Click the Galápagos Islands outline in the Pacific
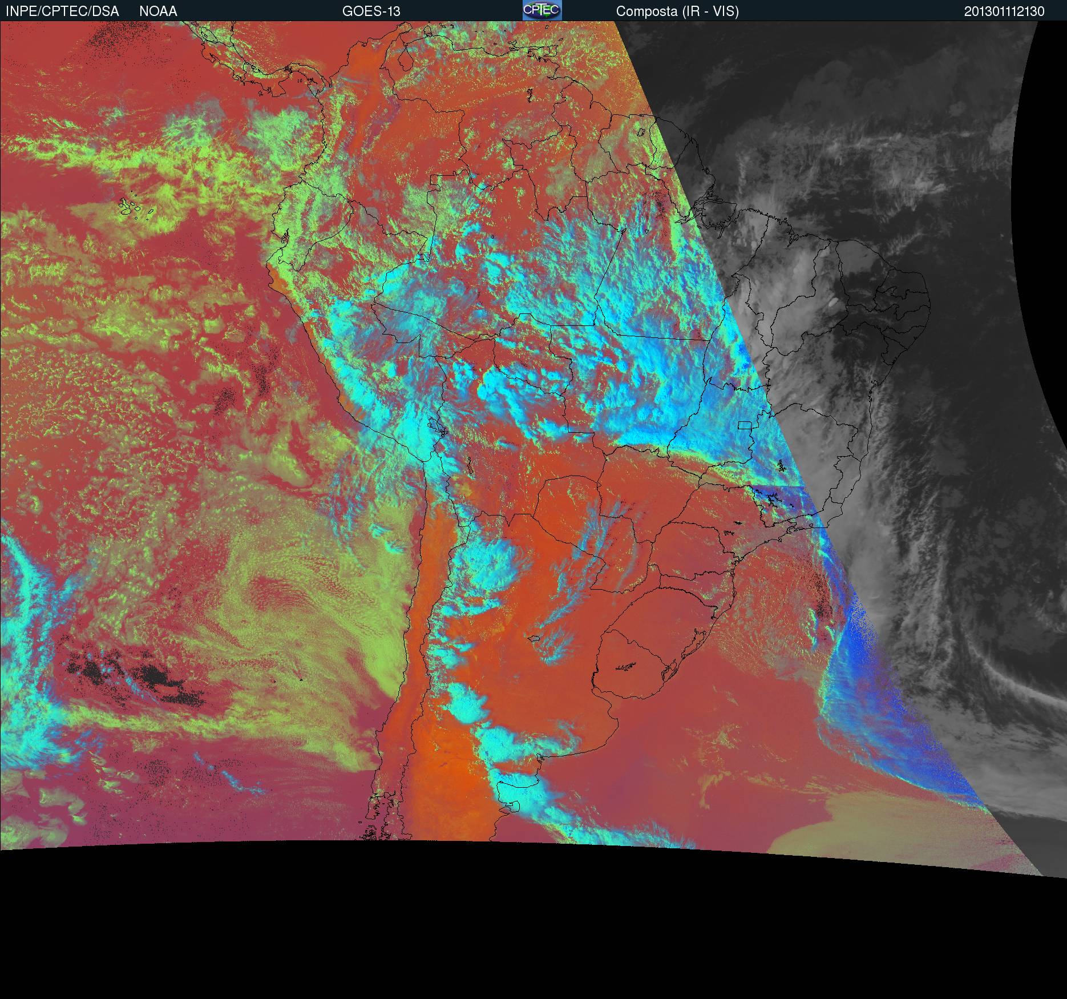1067x999 pixels. 135,208
